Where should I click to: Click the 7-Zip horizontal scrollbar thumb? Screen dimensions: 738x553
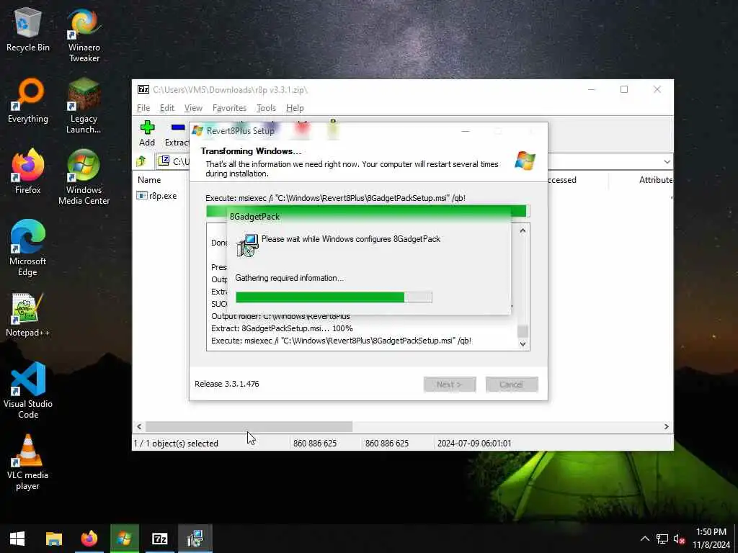click(x=249, y=426)
